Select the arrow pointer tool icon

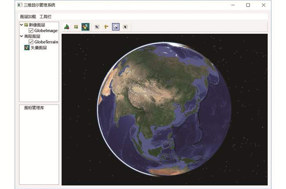125,27
